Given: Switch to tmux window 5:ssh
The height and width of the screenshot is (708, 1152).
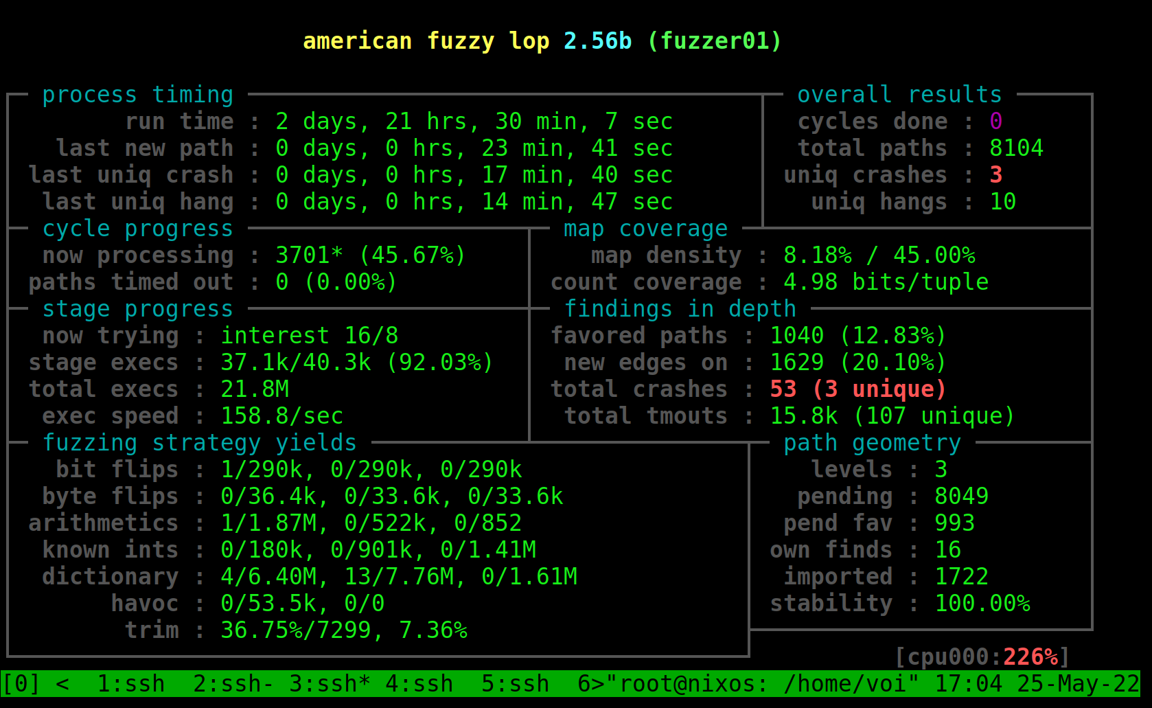Looking at the screenshot, I should point(515,684).
